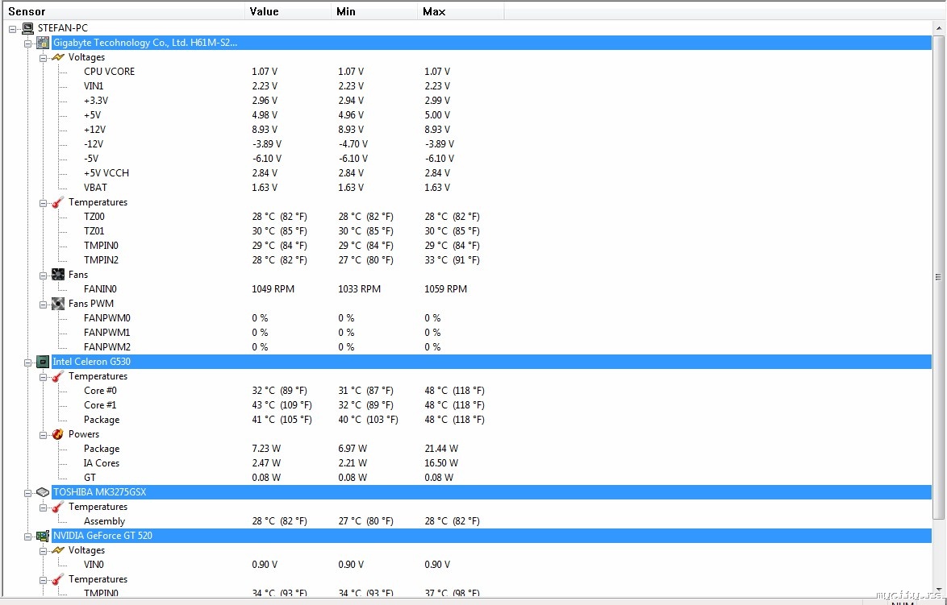Click the 1049 RPM fan value
The width and height of the screenshot is (947, 605).
pyautogui.click(x=273, y=289)
